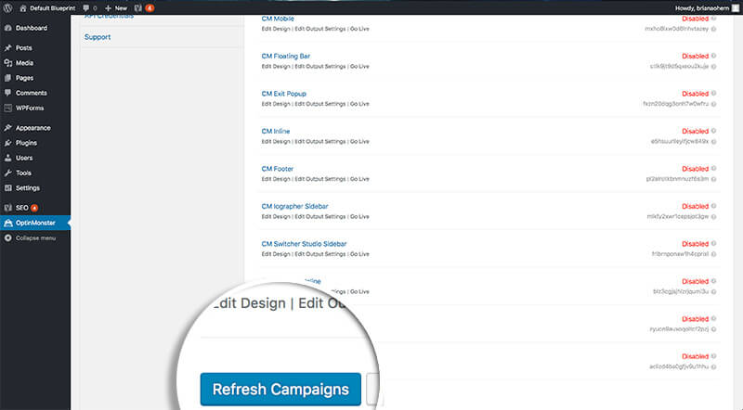Go to the Dashboard menu
Image resolution: width=743 pixels, height=410 pixels.
[32, 28]
